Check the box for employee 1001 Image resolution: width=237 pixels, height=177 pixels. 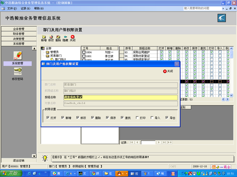point(84,56)
